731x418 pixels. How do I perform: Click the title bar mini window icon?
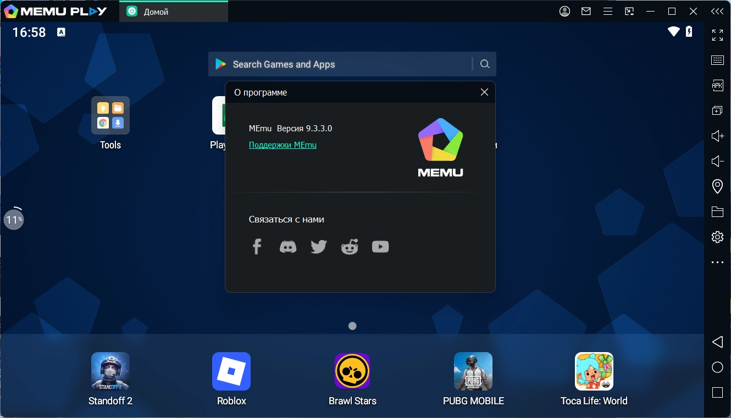[x=629, y=11]
